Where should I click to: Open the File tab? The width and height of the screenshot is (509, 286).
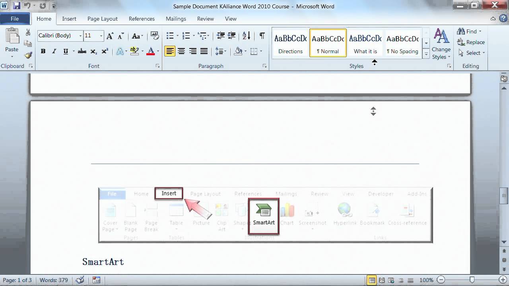pos(15,19)
